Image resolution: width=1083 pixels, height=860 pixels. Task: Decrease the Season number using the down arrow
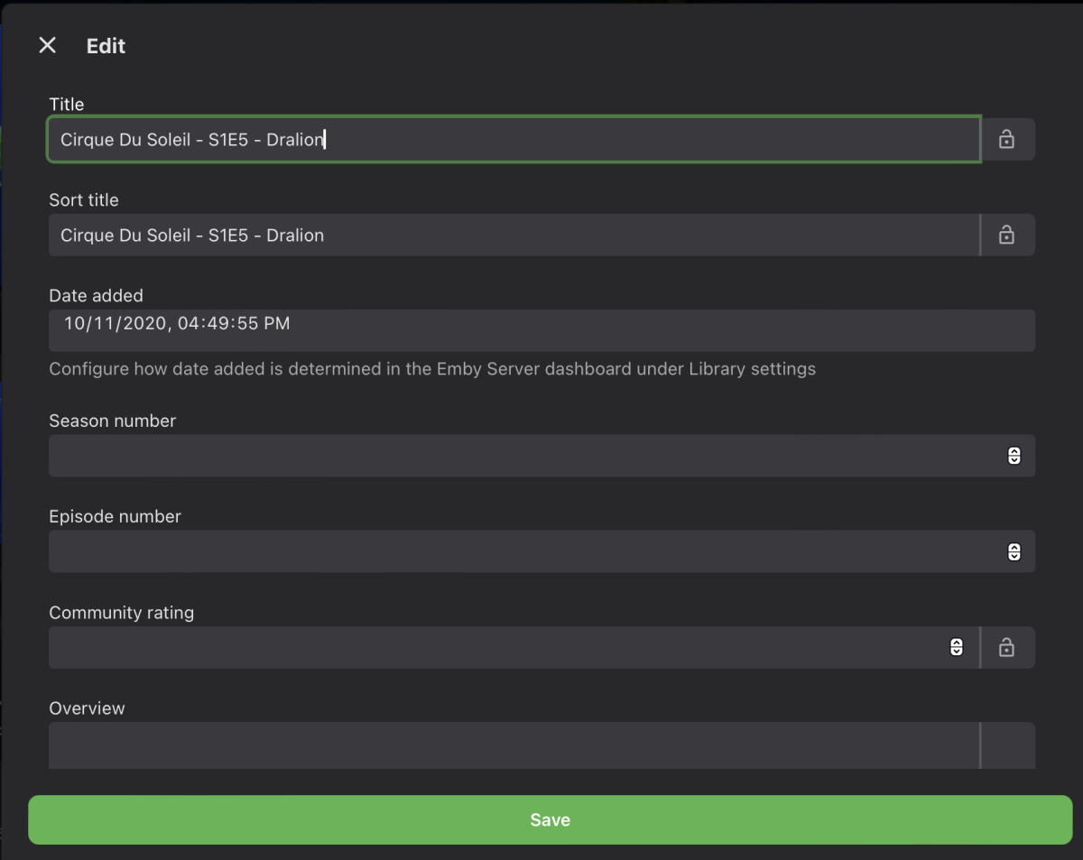[1014, 460]
